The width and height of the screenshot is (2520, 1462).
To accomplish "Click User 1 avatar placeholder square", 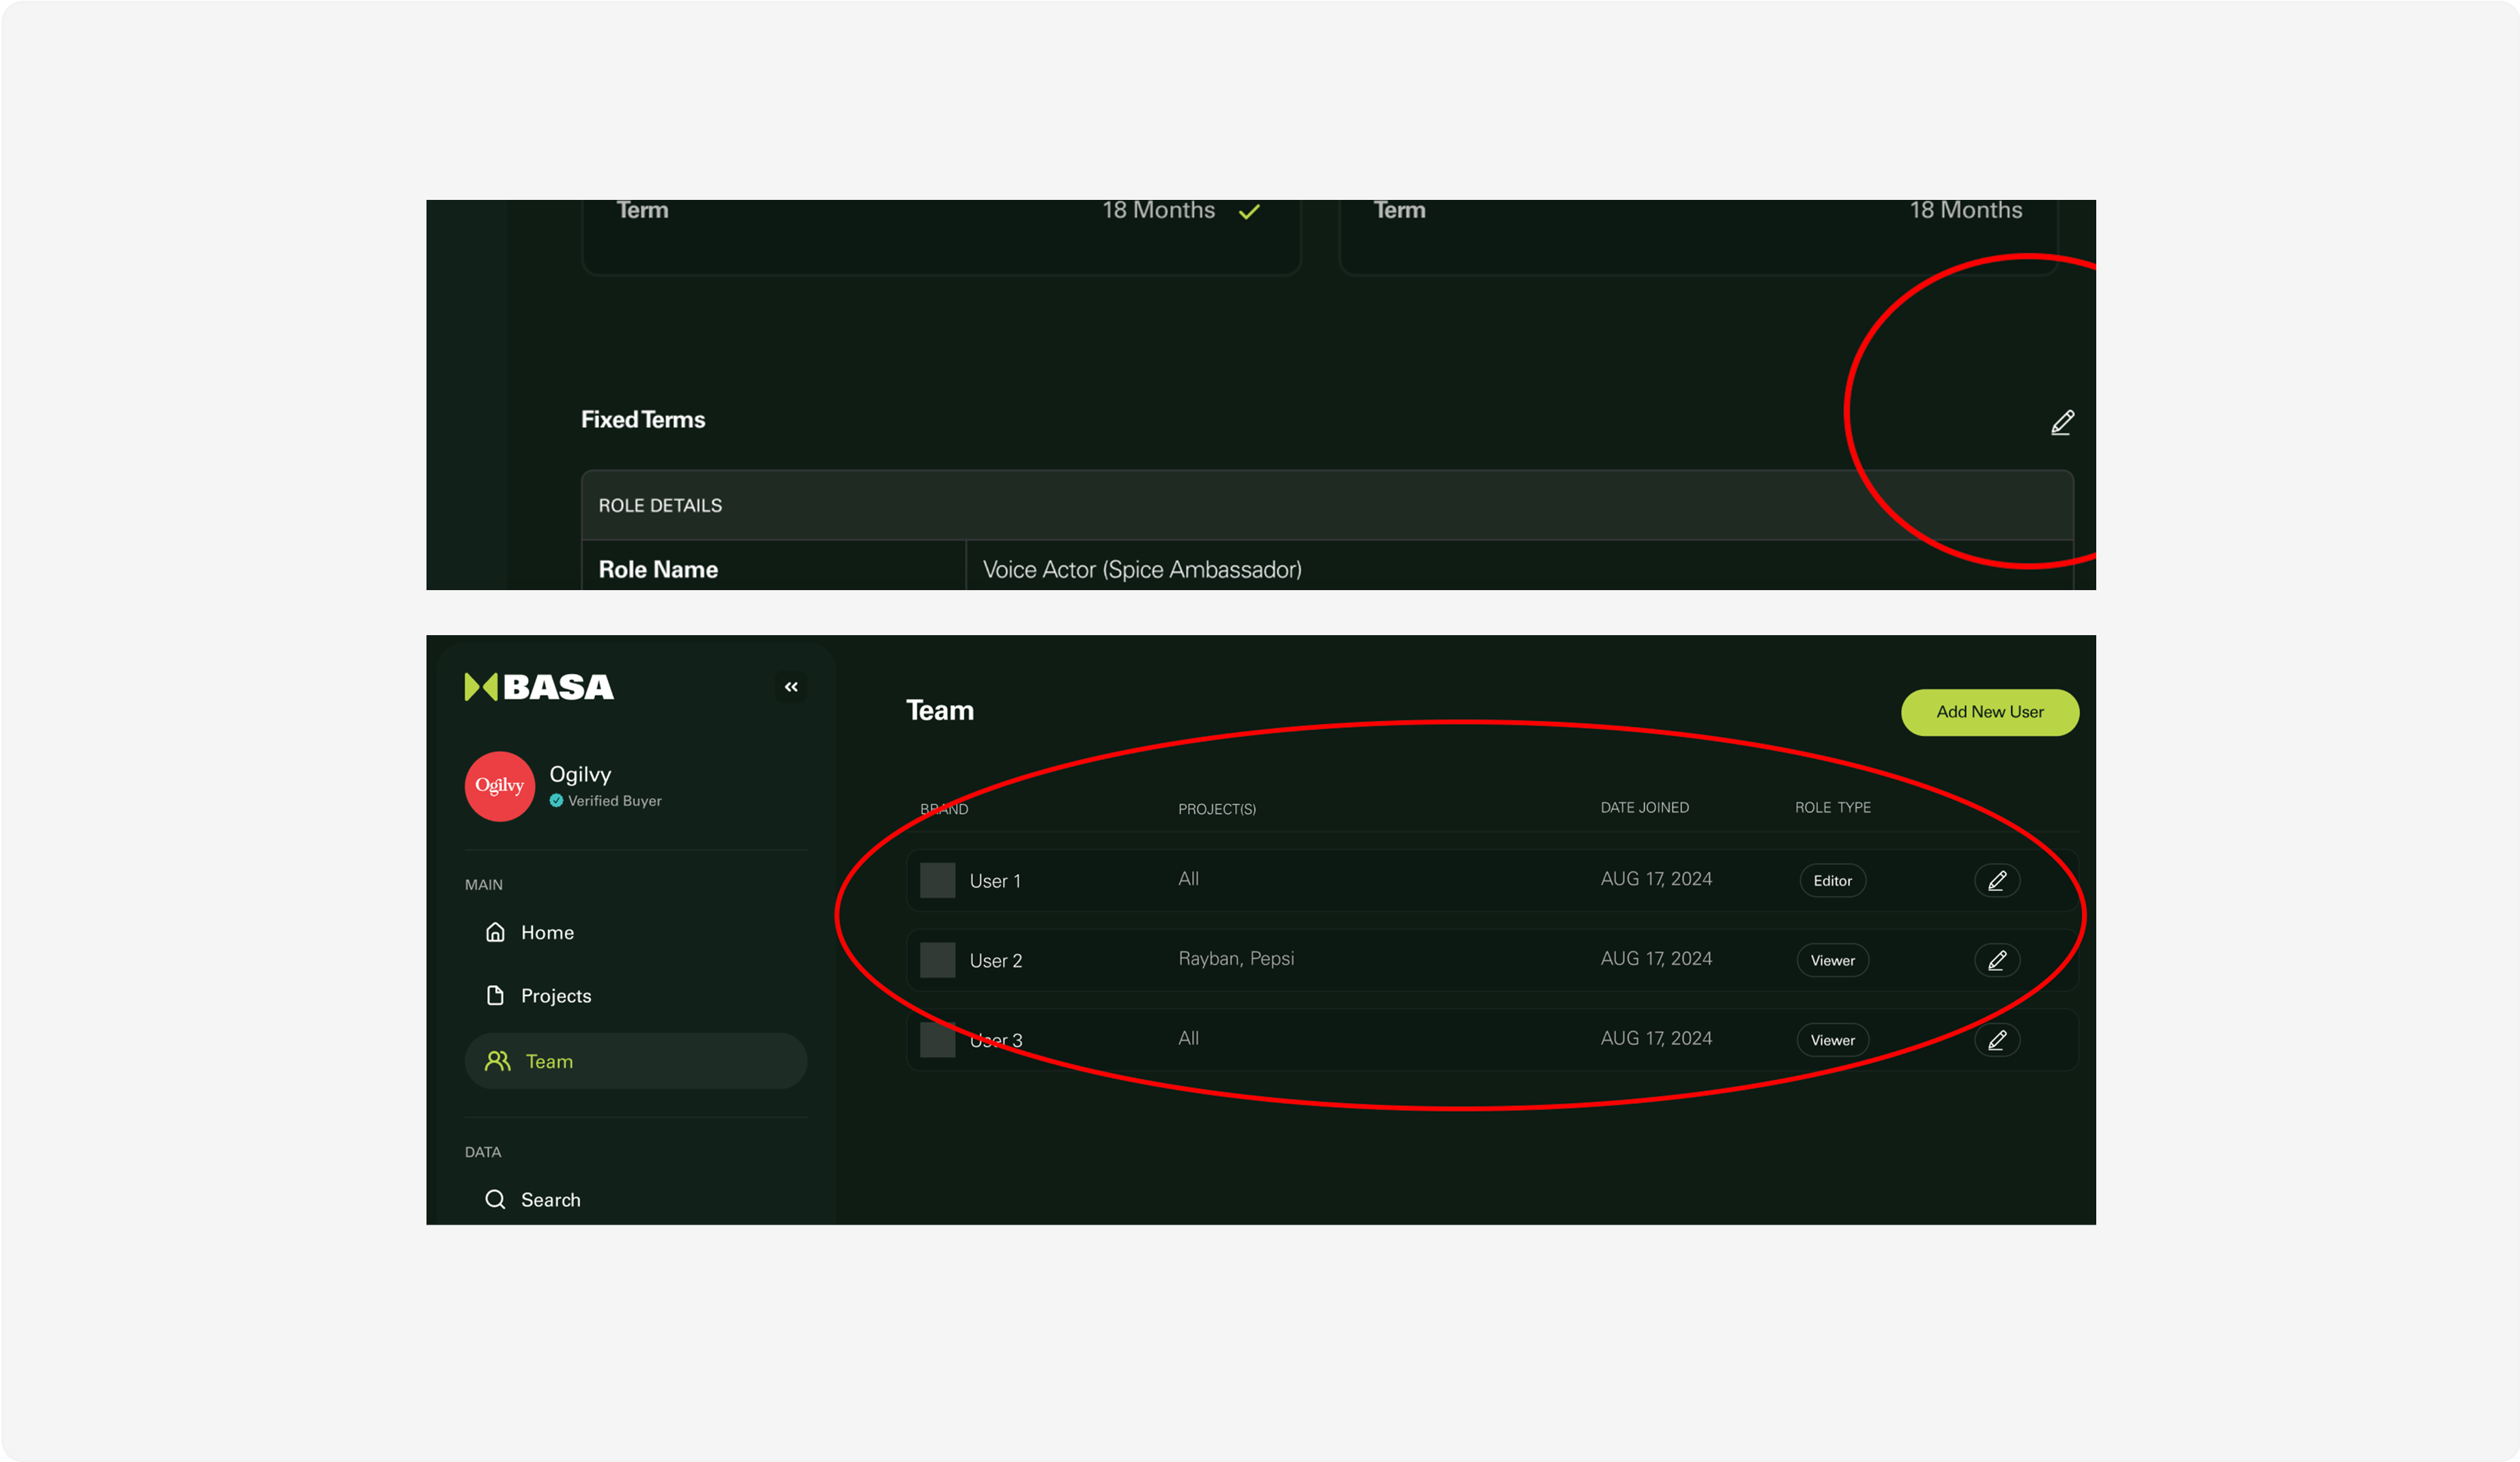I will (937, 880).
